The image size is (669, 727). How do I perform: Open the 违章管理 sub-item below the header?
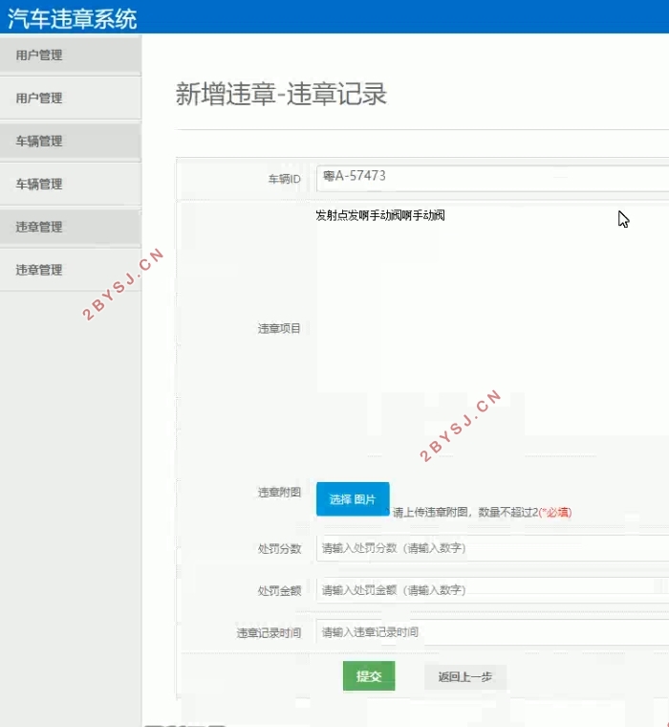[x=71, y=270]
